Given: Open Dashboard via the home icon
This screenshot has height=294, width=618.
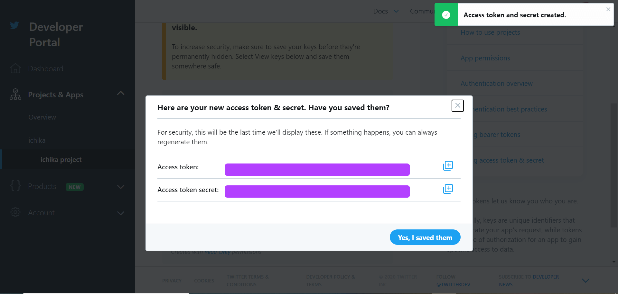Looking at the screenshot, I should pyautogui.click(x=15, y=68).
